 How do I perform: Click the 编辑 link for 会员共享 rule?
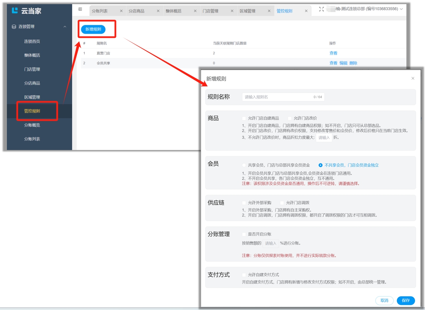coord(343,63)
